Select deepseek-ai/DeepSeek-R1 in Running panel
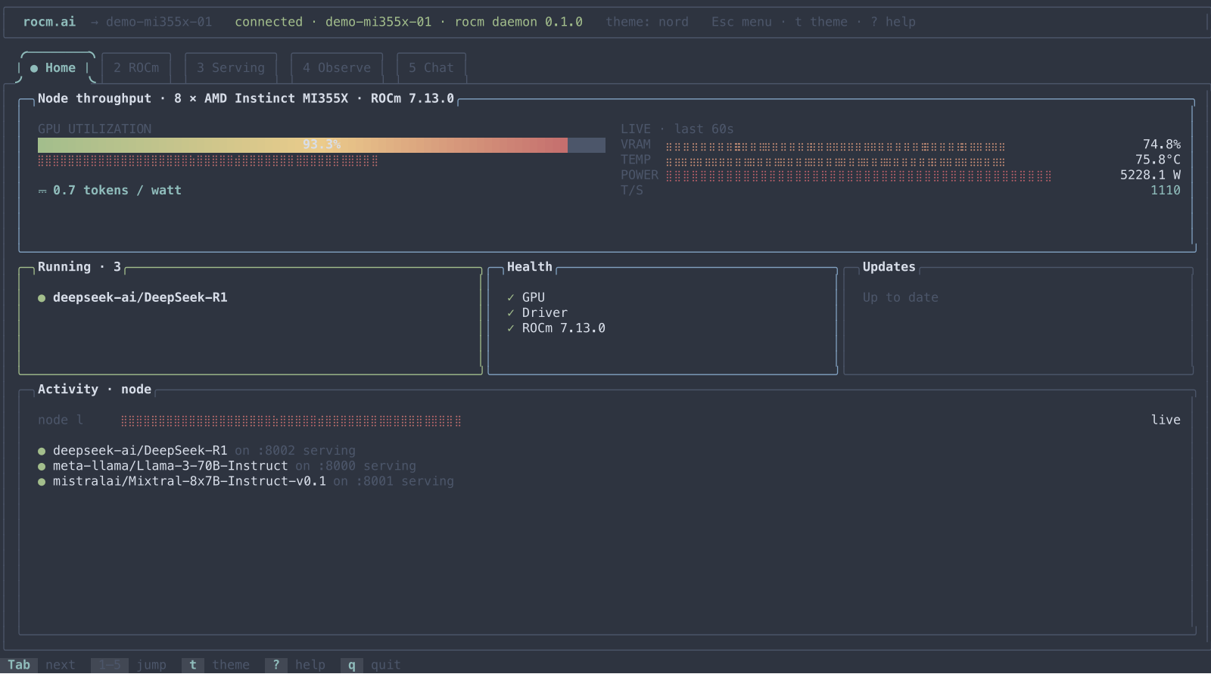The height and width of the screenshot is (674, 1211). click(140, 298)
